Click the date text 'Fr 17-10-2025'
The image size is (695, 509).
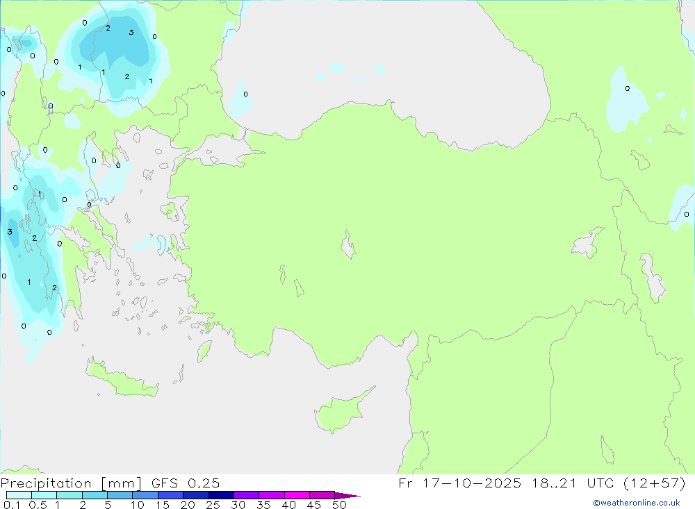point(459,483)
